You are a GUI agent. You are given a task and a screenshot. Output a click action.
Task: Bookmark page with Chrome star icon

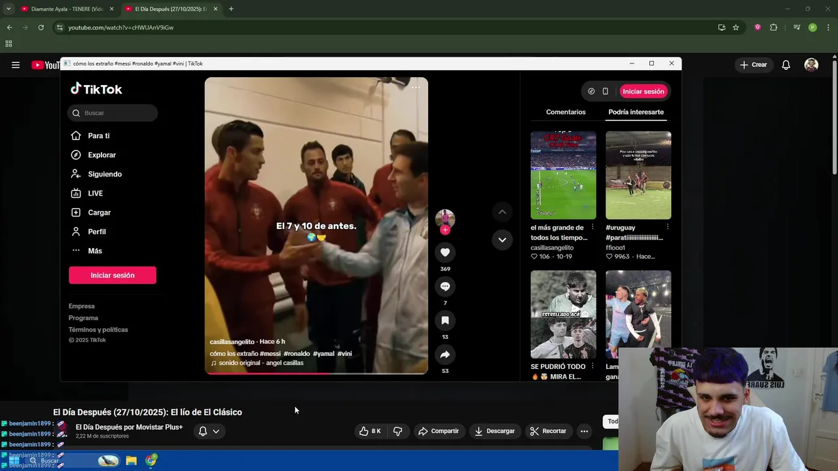[x=736, y=27]
